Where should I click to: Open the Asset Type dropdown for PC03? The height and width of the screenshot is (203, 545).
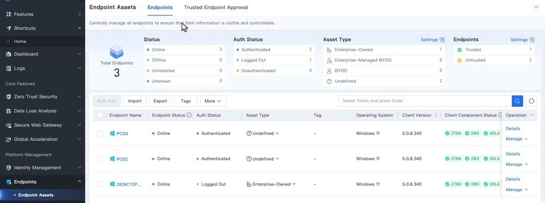click(263, 133)
